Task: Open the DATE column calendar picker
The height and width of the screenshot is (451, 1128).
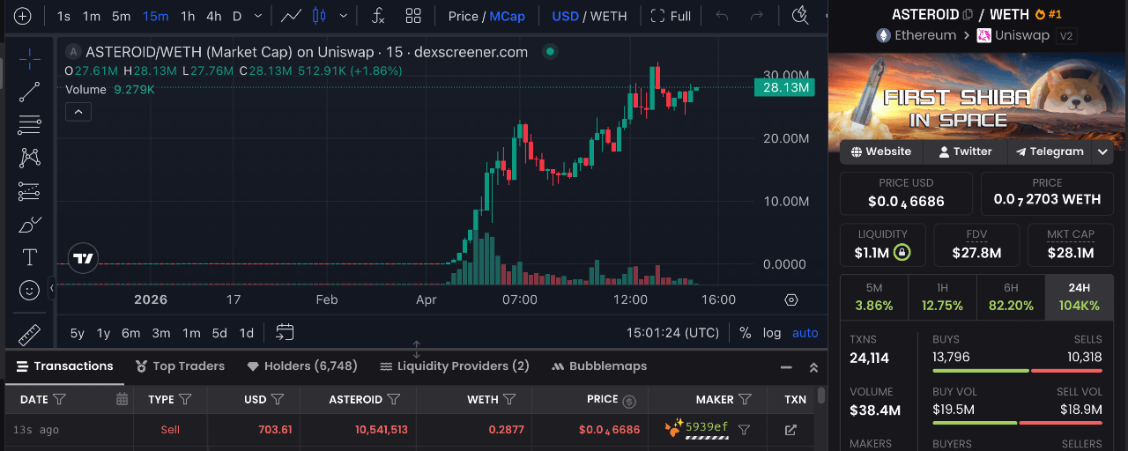Action: point(122,399)
